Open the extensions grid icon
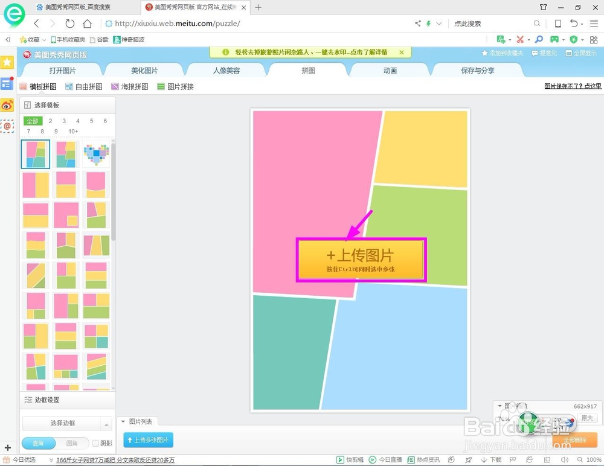Viewport: 604px width, 466px height. 594,40
